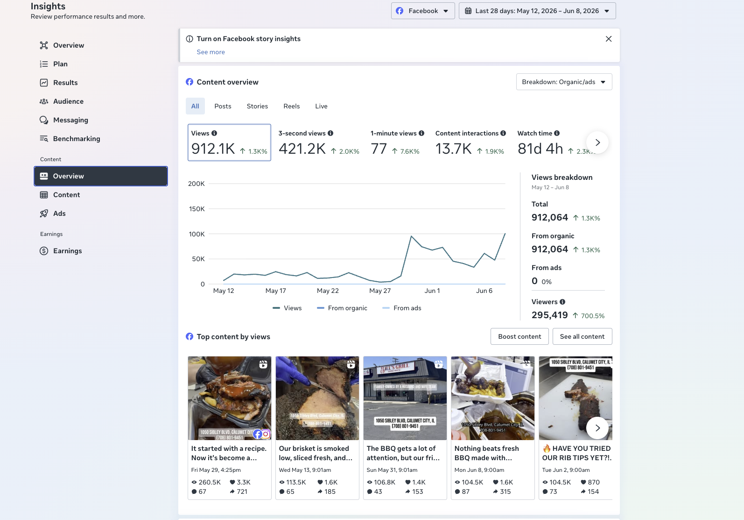The width and height of the screenshot is (744, 520).
Task: Click info icon beside 3-second views
Action: coord(330,133)
